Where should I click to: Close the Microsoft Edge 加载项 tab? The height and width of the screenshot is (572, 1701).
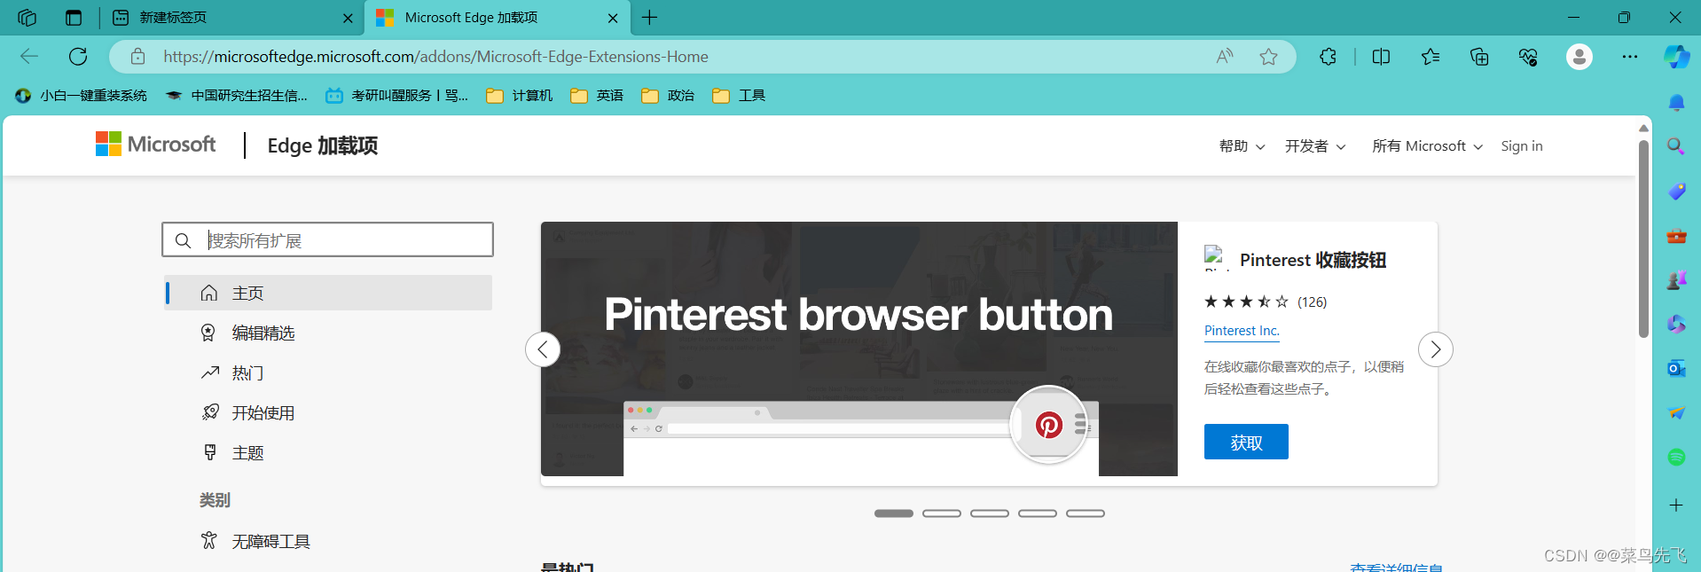click(613, 18)
